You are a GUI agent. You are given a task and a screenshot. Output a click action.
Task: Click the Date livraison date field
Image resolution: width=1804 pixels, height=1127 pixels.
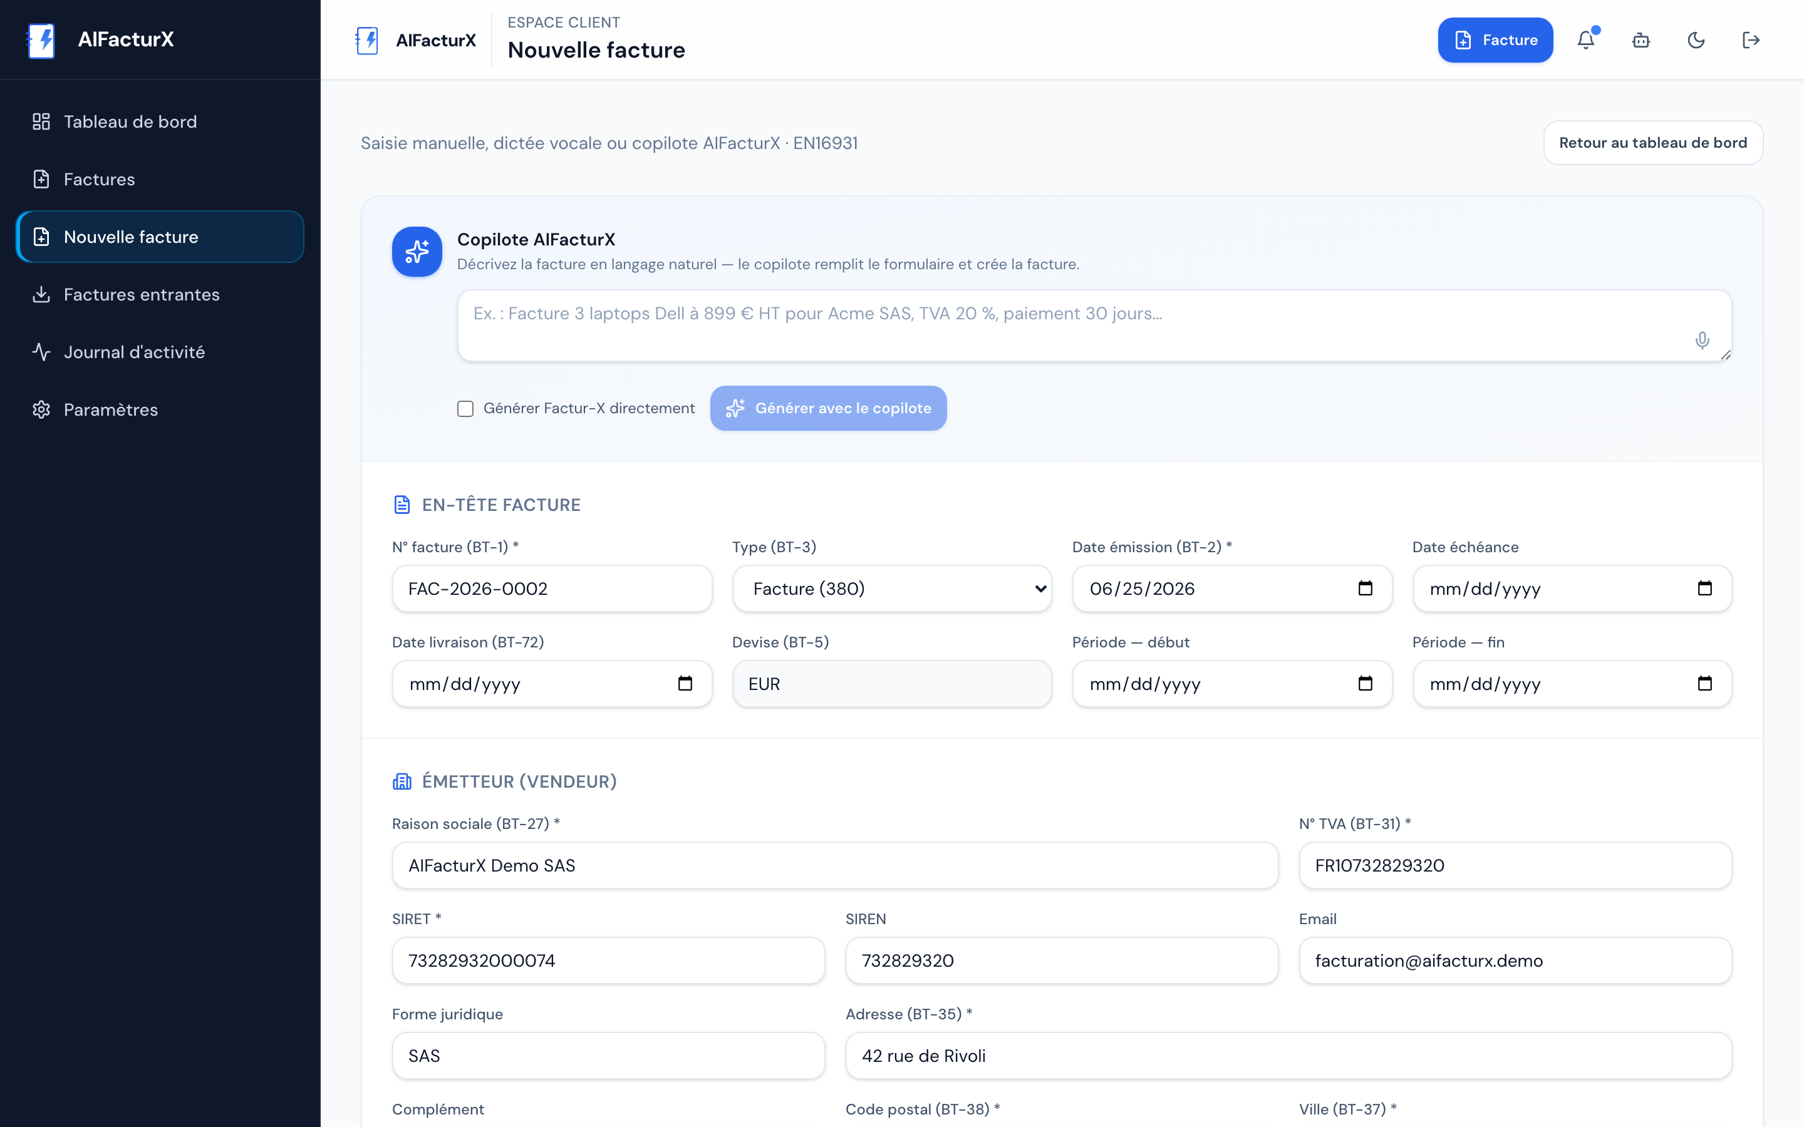[552, 684]
